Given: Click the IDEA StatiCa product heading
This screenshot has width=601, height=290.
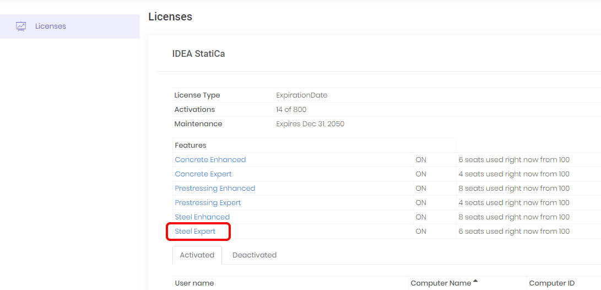Looking at the screenshot, I should click(x=198, y=54).
